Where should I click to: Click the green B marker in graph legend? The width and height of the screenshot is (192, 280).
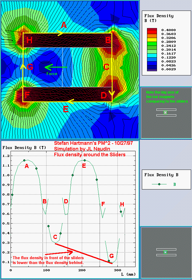pyautogui.click(x=159, y=184)
